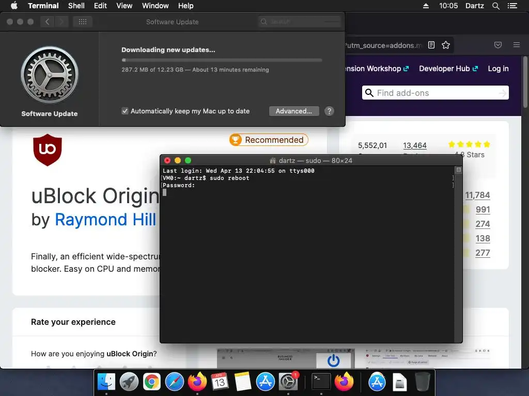Open the Edit menu

100,6
